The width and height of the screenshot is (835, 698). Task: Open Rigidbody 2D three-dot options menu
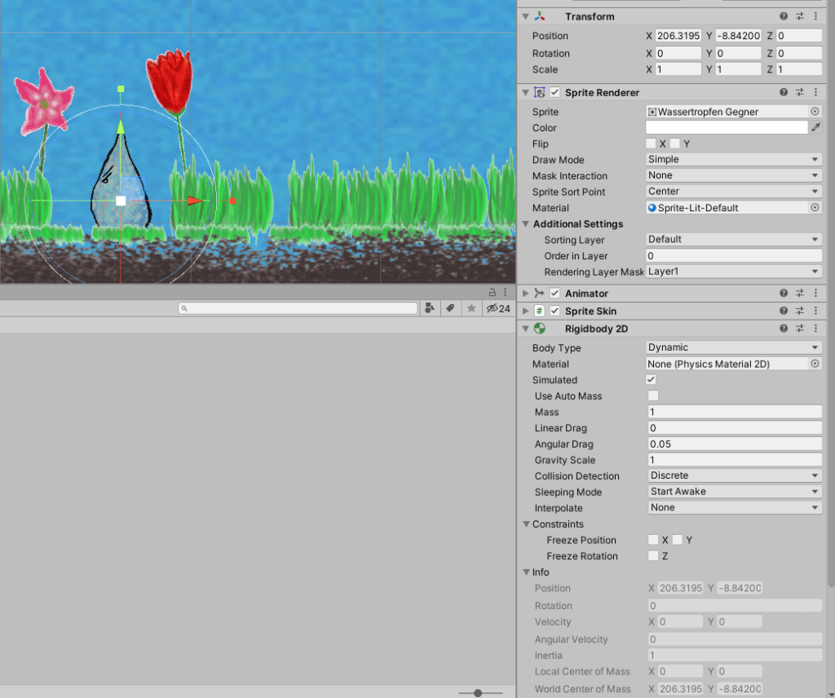pos(815,329)
